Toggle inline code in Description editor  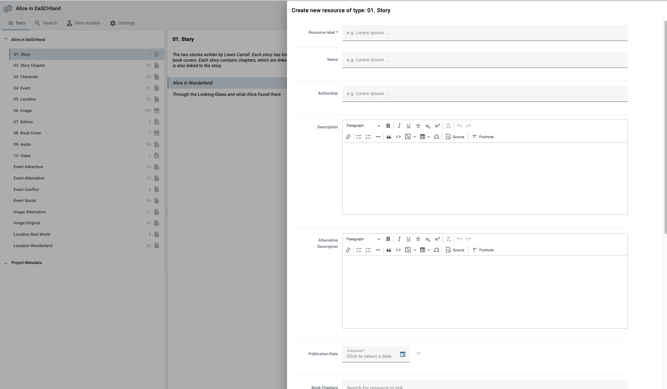pyautogui.click(x=398, y=137)
